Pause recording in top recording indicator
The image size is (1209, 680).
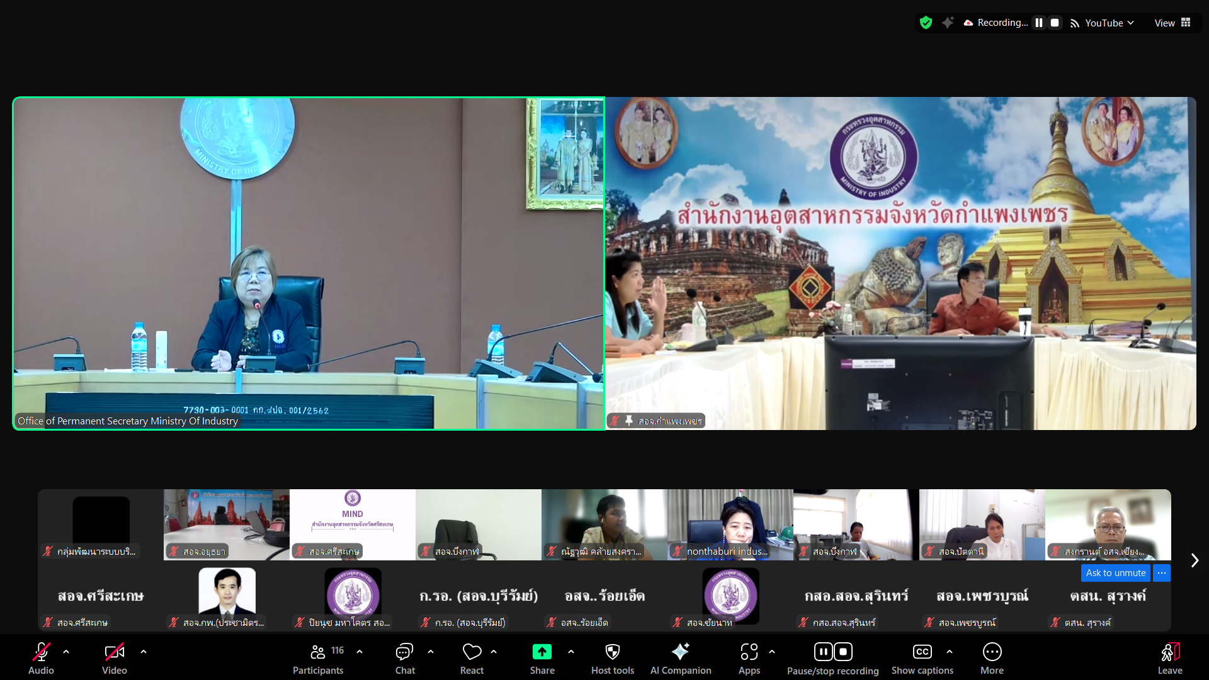1039,23
